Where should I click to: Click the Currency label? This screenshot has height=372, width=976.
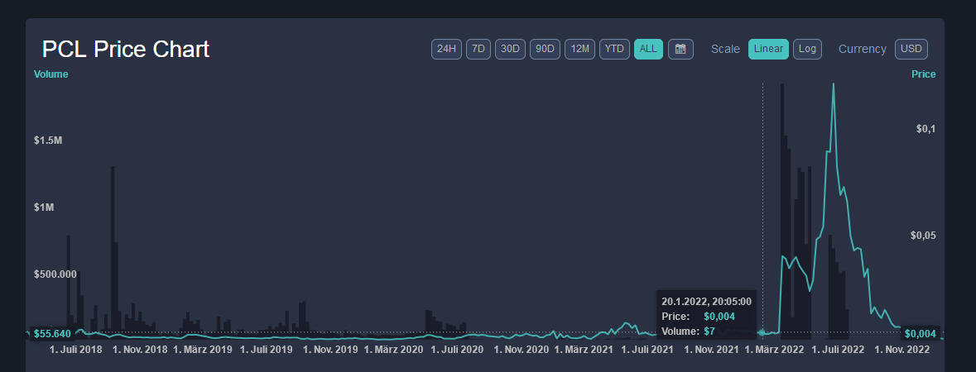(x=863, y=49)
